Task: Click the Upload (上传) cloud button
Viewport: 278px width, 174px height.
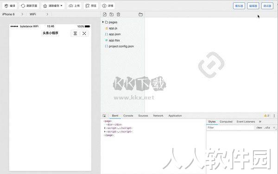Action: point(74,6)
